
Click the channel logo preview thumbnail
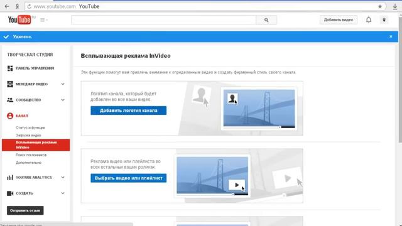[x=259, y=109]
